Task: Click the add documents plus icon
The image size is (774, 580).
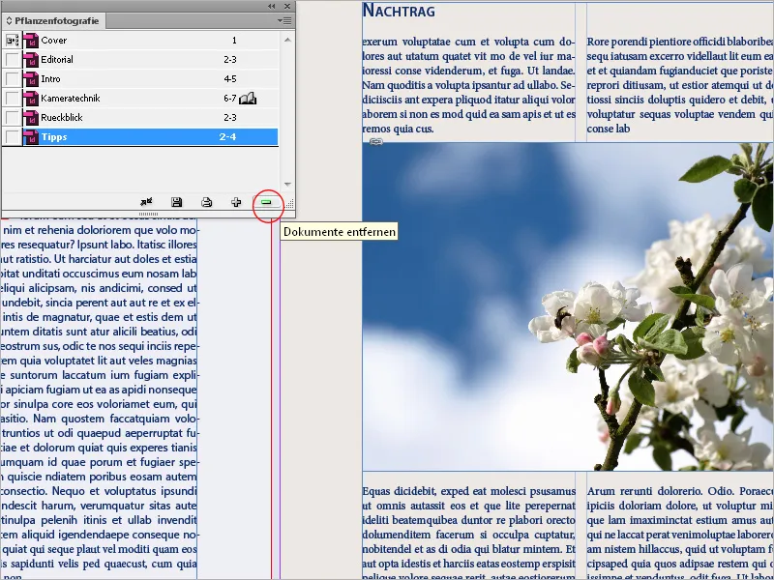Action: 236,202
